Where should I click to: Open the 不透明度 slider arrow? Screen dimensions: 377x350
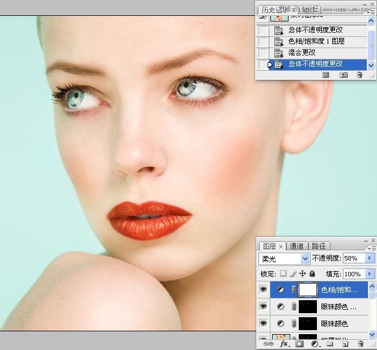(370, 258)
